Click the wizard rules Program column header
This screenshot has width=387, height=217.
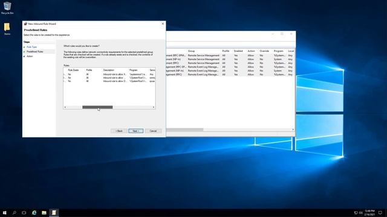133,70
